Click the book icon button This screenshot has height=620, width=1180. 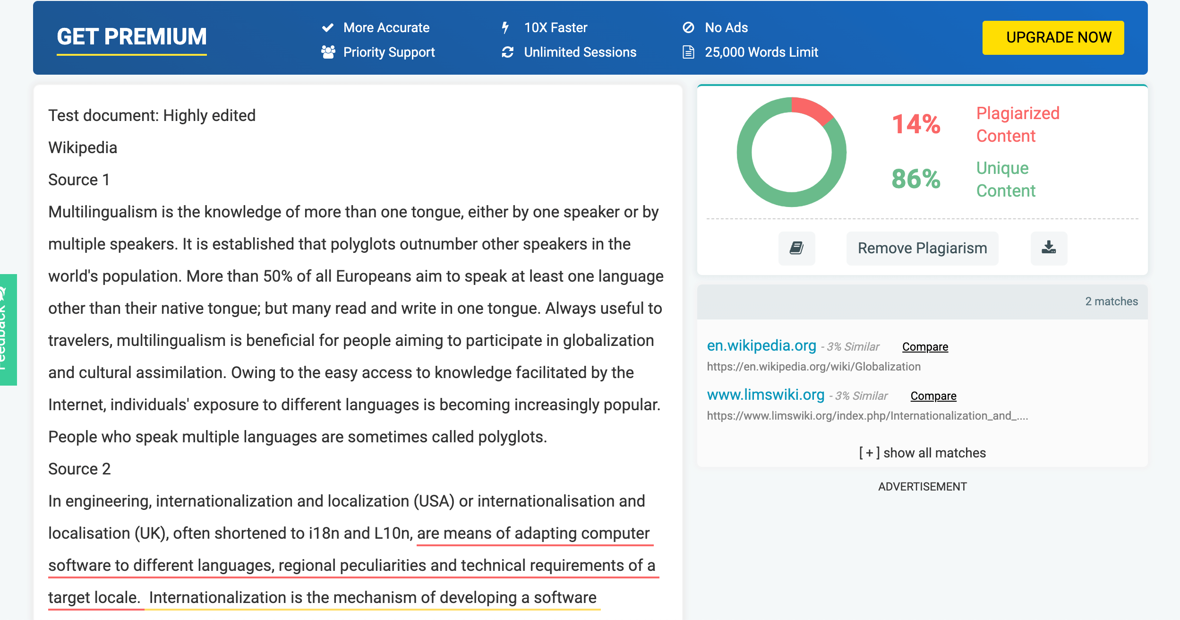pos(796,248)
